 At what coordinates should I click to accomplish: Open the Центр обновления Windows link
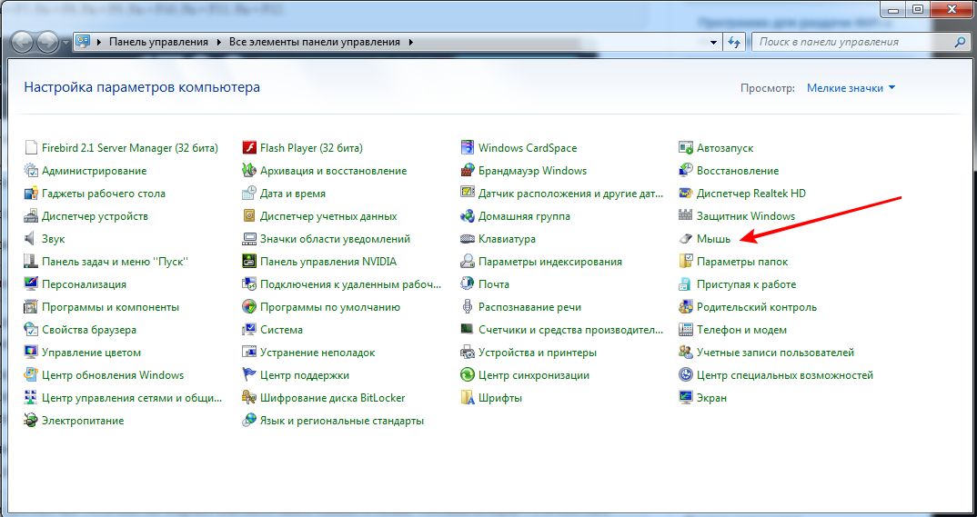113,375
